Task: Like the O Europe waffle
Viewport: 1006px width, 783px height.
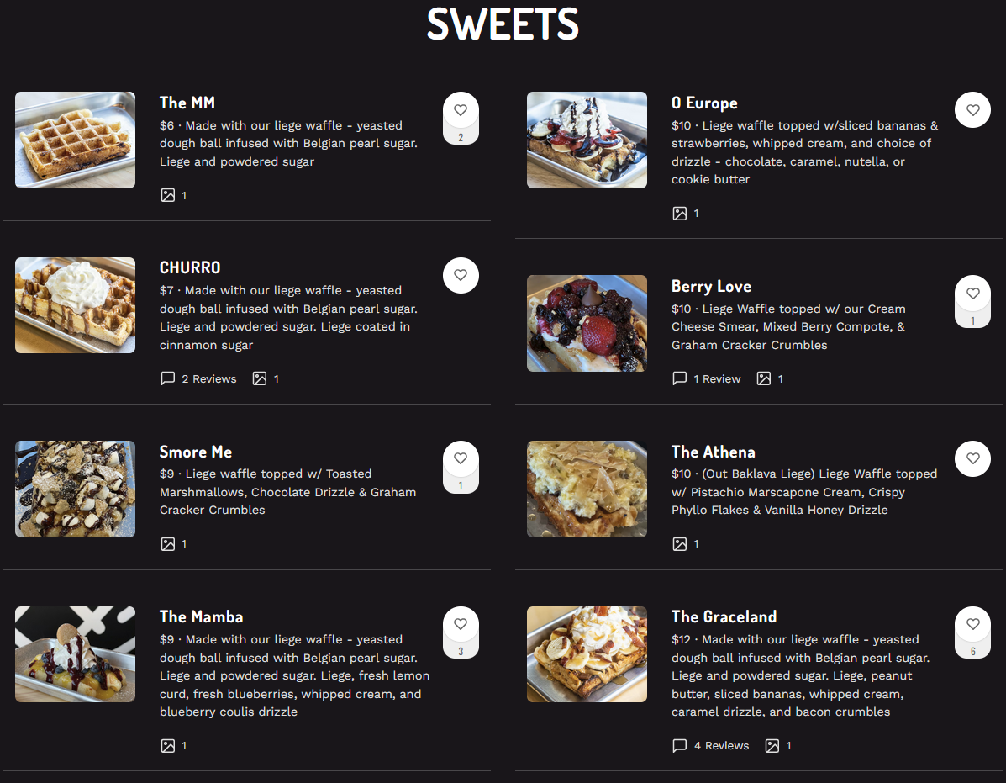Action: click(x=972, y=110)
